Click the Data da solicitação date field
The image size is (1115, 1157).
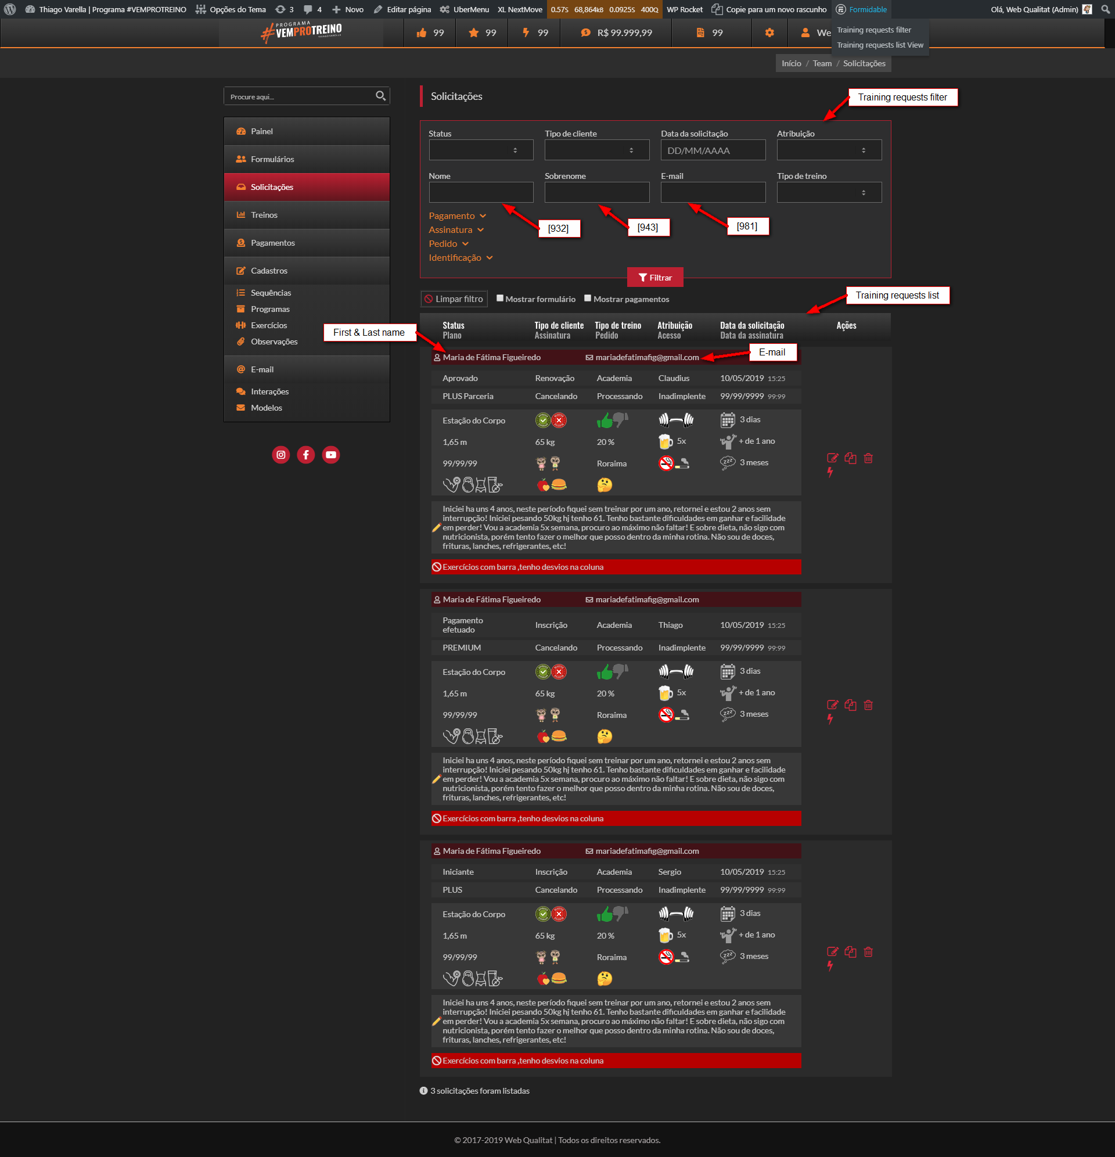click(713, 150)
